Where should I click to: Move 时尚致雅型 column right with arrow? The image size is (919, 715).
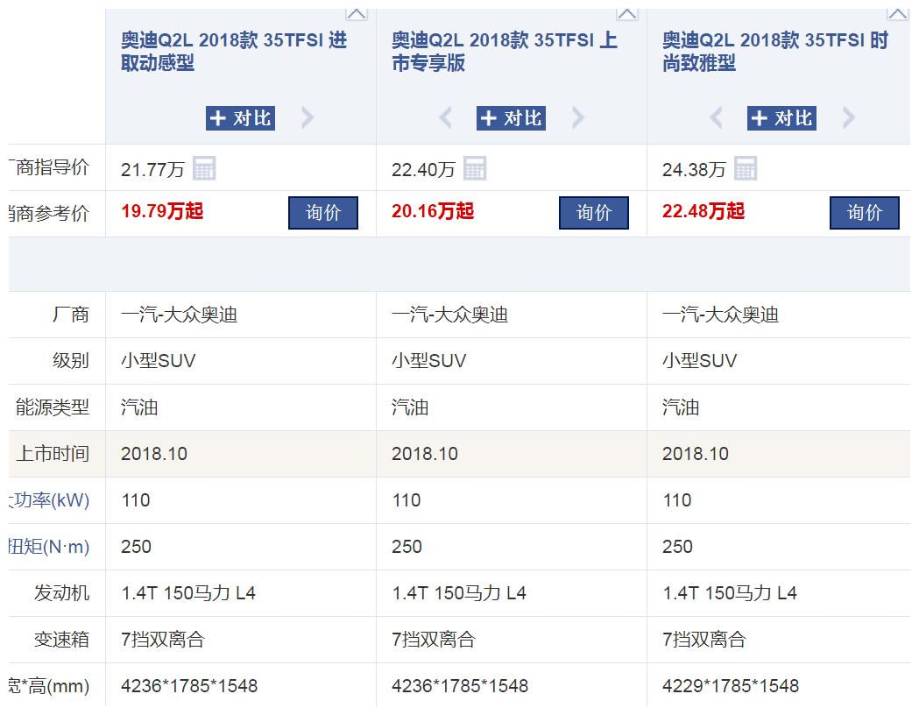point(849,117)
